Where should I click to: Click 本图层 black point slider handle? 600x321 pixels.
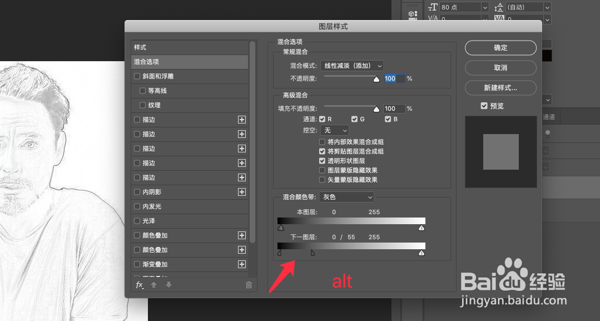tap(281, 228)
